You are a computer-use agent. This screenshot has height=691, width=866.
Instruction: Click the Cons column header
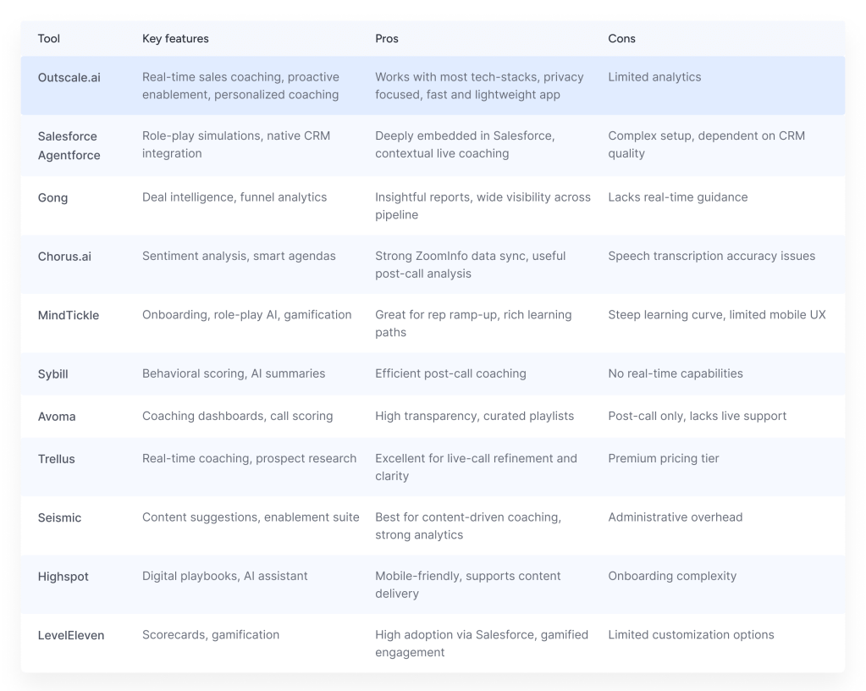[x=621, y=39]
